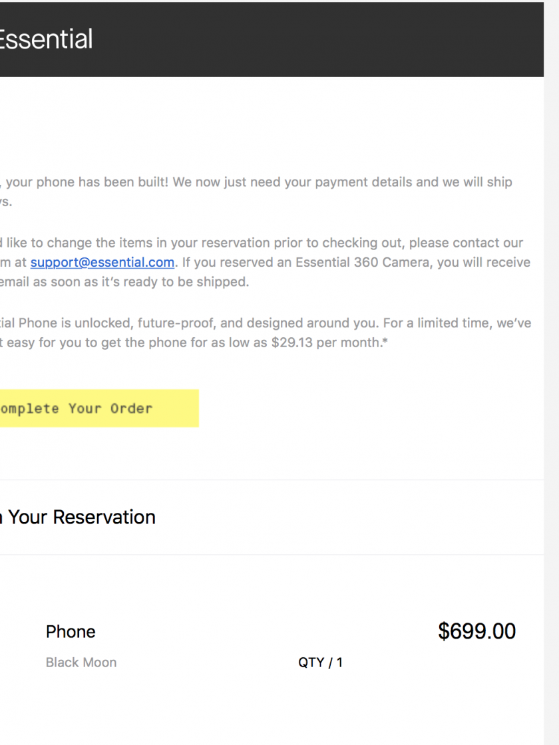The height and width of the screenshot is (745, 559).
Task: Click the dark header bar right of the logo
Action: [x=319, y=39]
